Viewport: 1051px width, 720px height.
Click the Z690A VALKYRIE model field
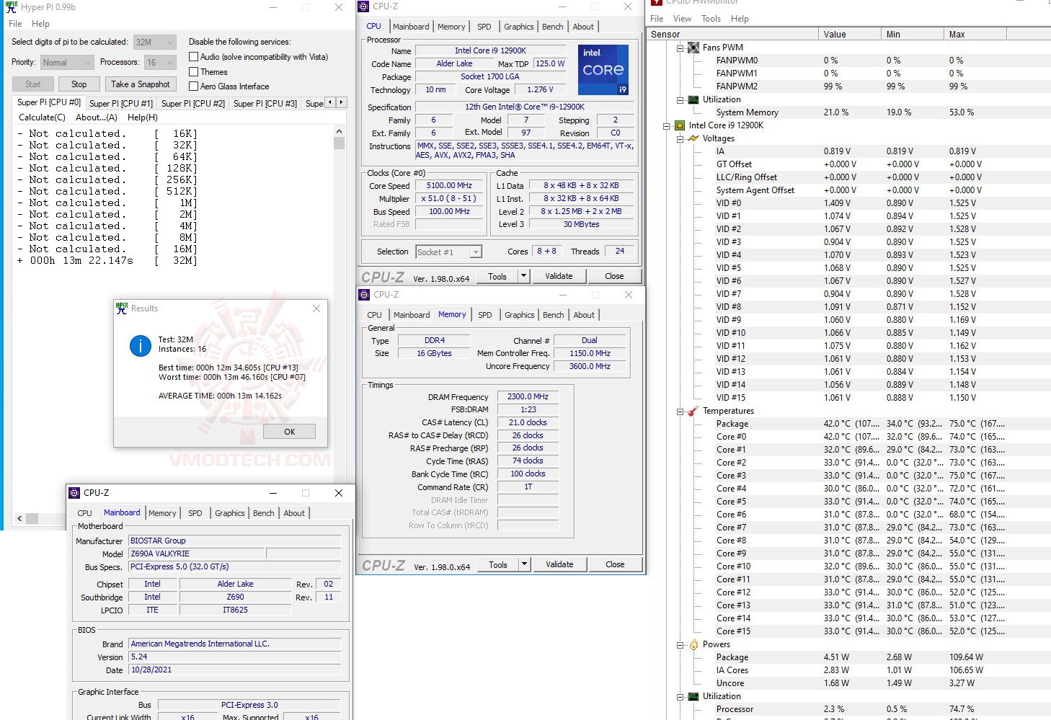196,554
